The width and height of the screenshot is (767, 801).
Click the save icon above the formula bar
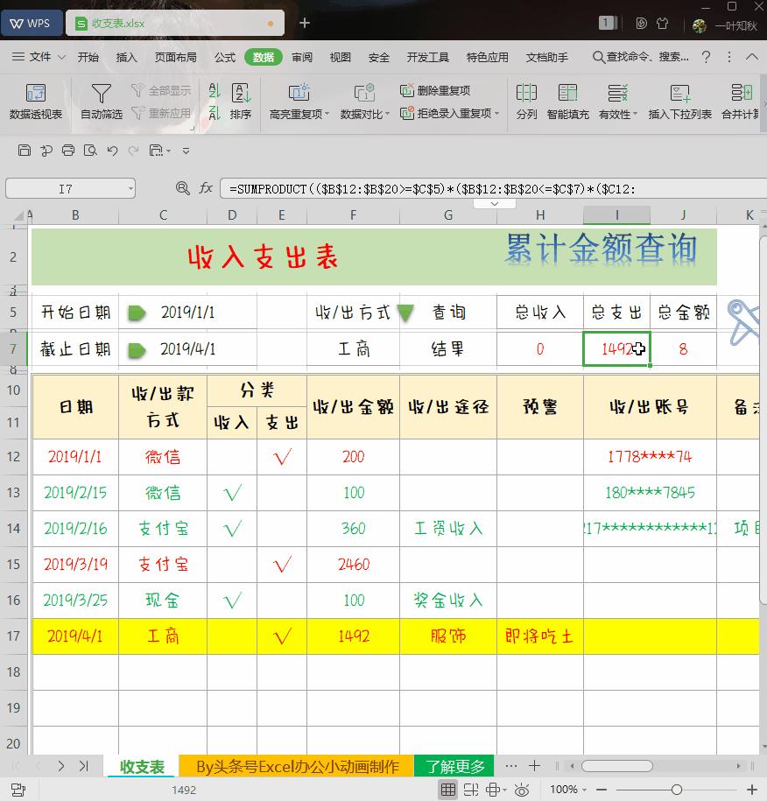click(x=25, y=151)
